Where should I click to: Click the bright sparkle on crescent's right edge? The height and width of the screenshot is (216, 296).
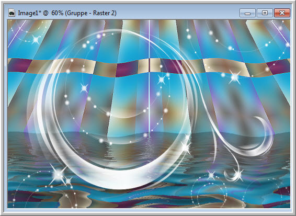[187, 147]
